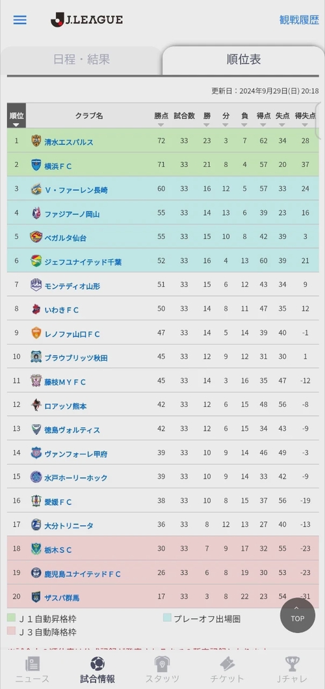Open the ニュース news icon
This screenshot has width=325, height=689.
32,664
